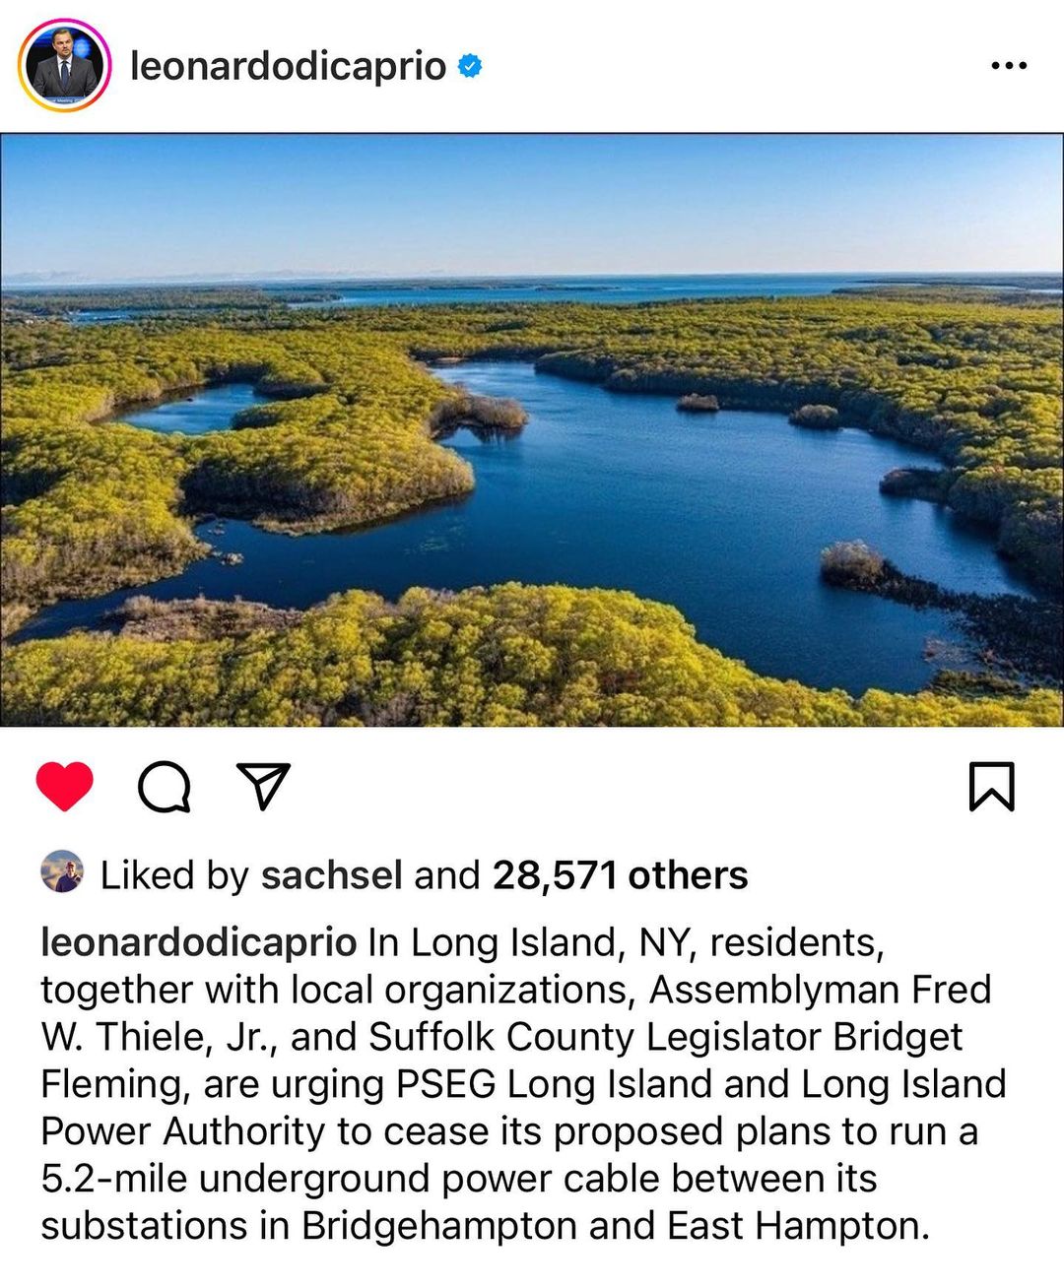Open sachsel's profile from the likes line
The height and width of the screenshot is (1287, 1064).
tap(331, 875)
